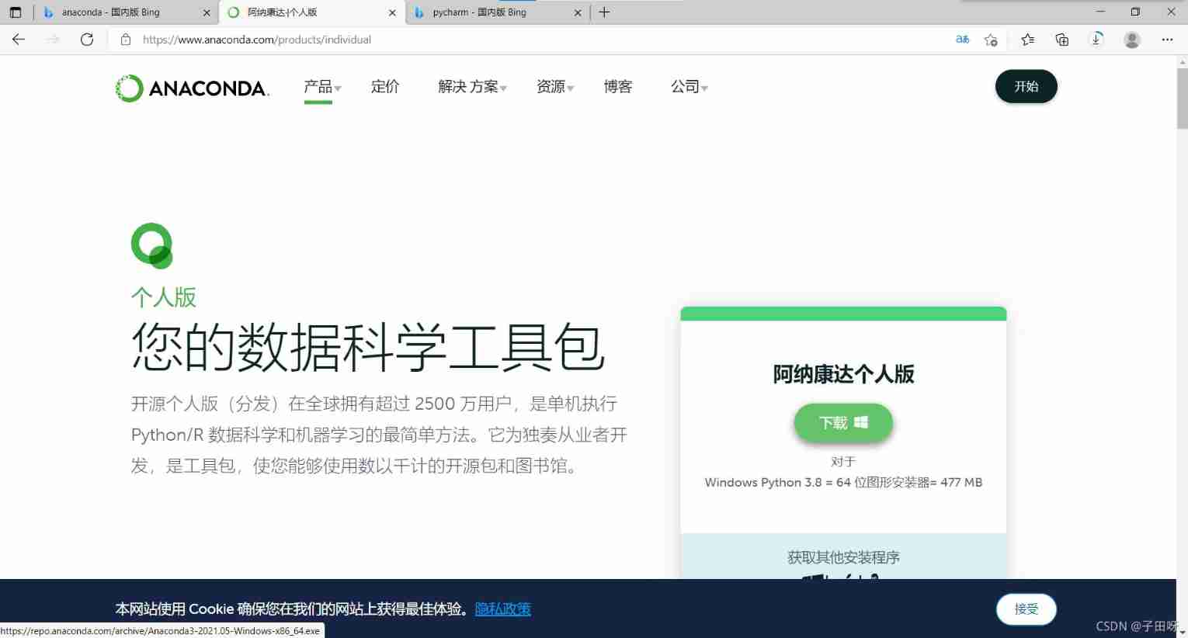Minimize the browser window
The height and width of the screenshot is (638, 1188).
coord(1100,12)
